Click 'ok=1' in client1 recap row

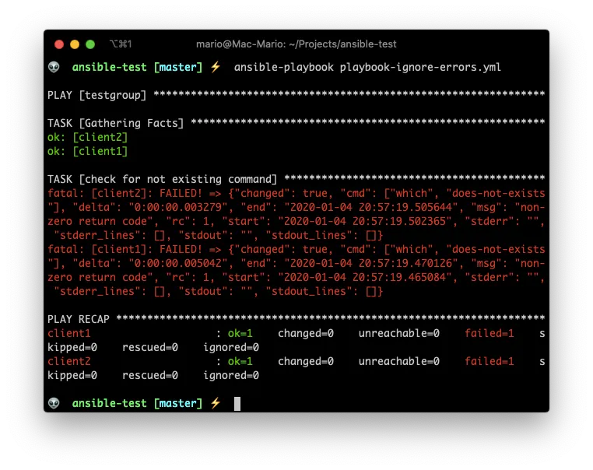(x=240, y=333)
